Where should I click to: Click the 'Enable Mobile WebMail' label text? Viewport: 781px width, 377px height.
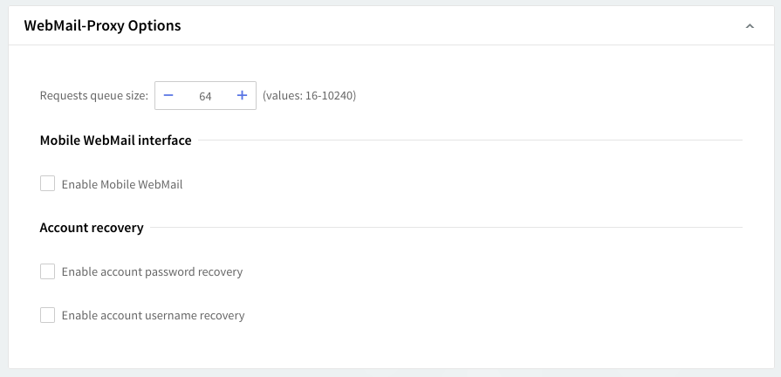click(x=122, y=184)
